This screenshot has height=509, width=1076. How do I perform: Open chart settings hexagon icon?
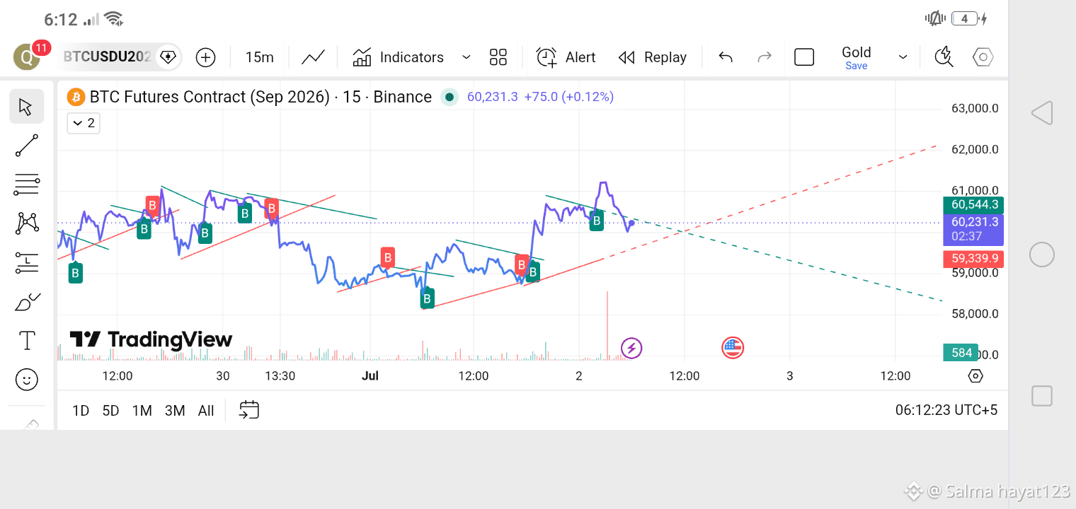click(983, 57)
